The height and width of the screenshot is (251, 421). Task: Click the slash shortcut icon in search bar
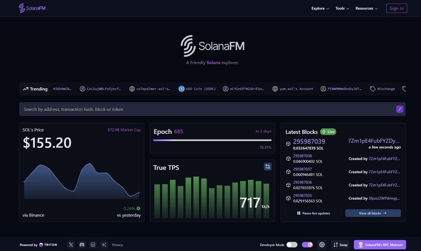[400, 109]
